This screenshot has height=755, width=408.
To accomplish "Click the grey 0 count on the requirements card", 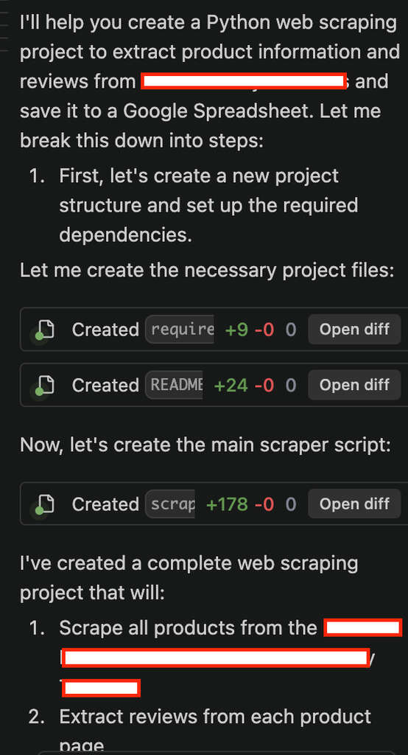I will (x=291, y=330).
